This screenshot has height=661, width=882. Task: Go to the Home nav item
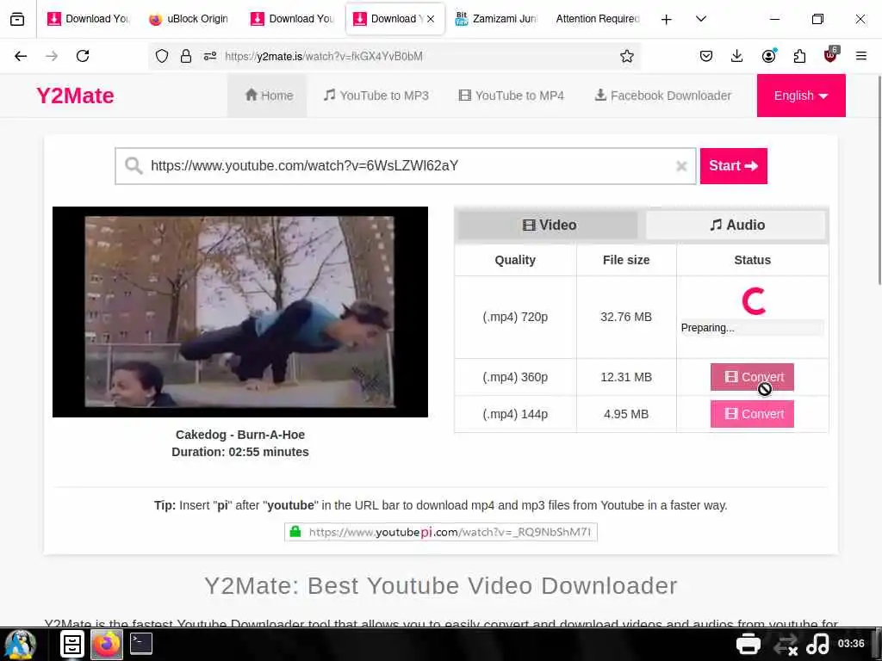point(269,96)
